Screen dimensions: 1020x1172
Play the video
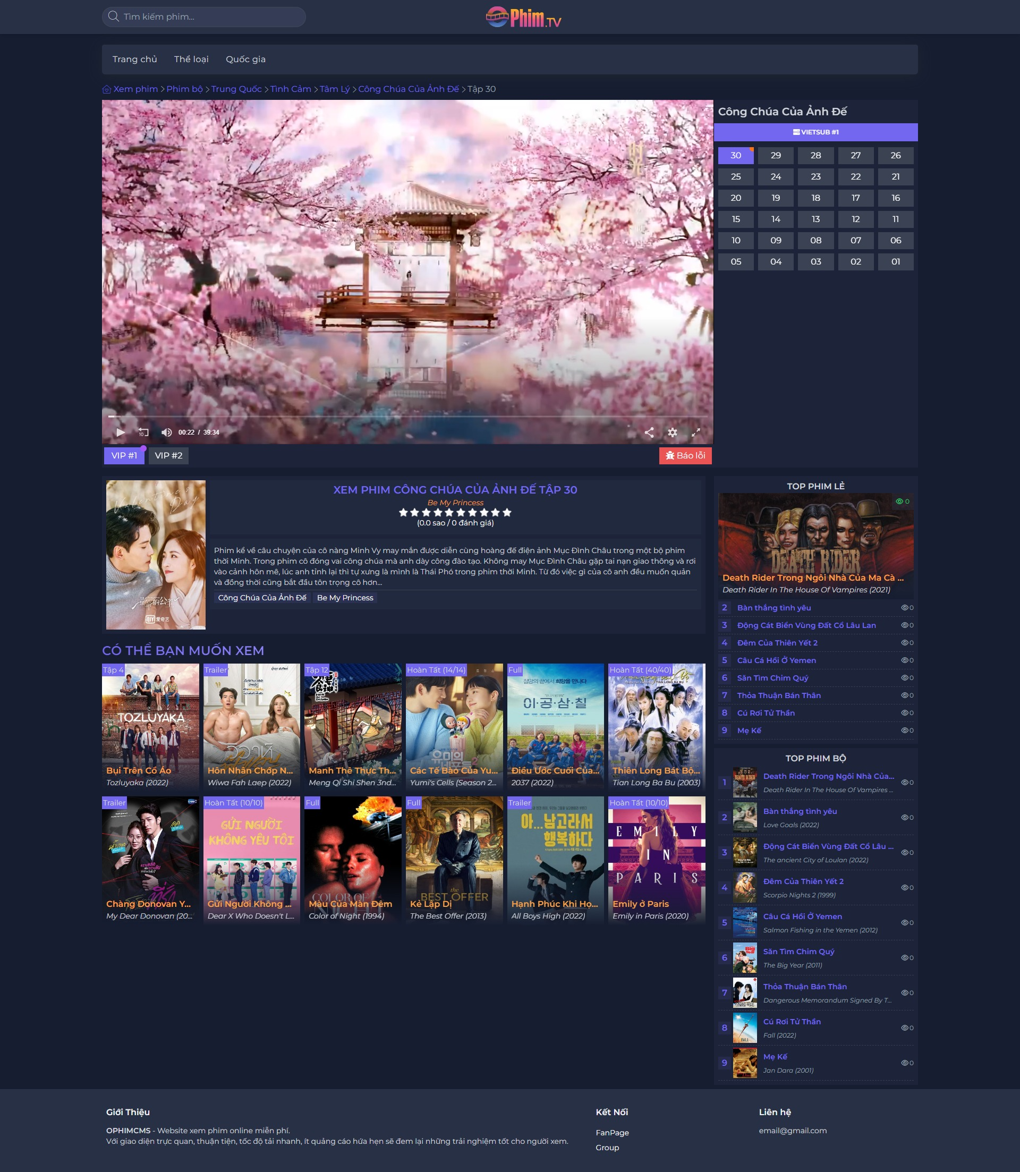pyautogui.click(x=120, y=432)
